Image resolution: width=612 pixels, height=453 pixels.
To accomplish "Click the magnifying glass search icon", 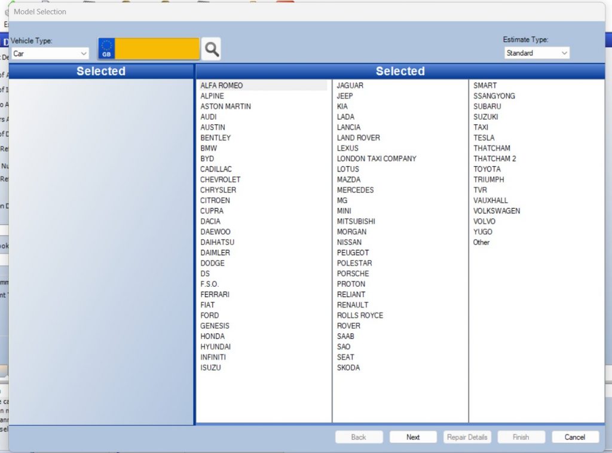I will [212, 49].
